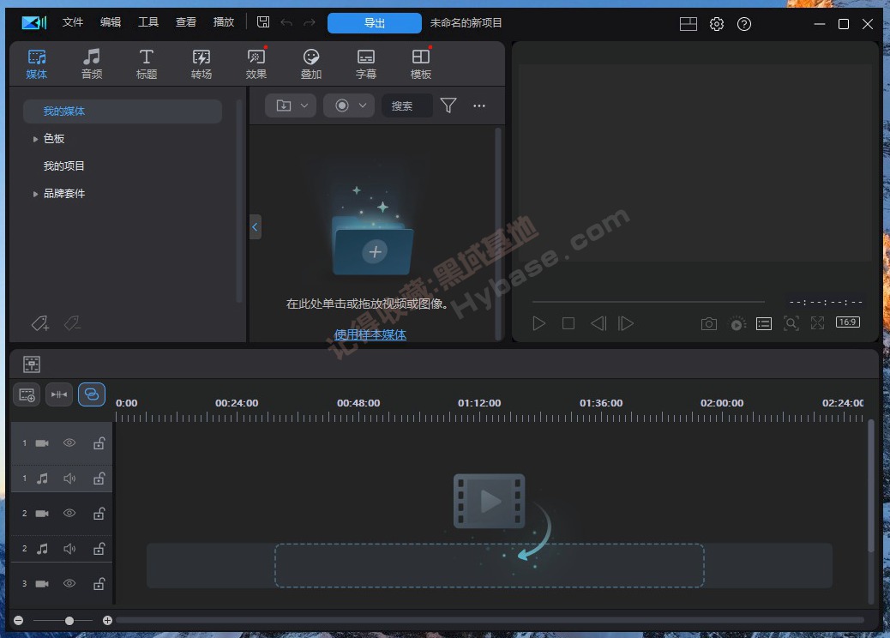Hide video track 1 with the eye toggle

click(x=69, y=442)
